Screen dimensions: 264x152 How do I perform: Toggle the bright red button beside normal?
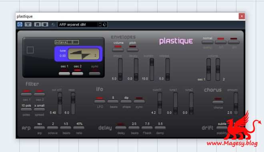point(221,42)
